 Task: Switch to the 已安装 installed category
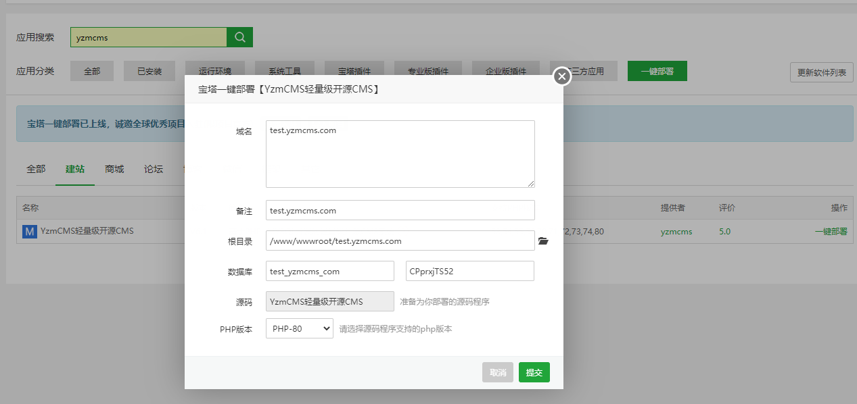click(x=149, y=71)
